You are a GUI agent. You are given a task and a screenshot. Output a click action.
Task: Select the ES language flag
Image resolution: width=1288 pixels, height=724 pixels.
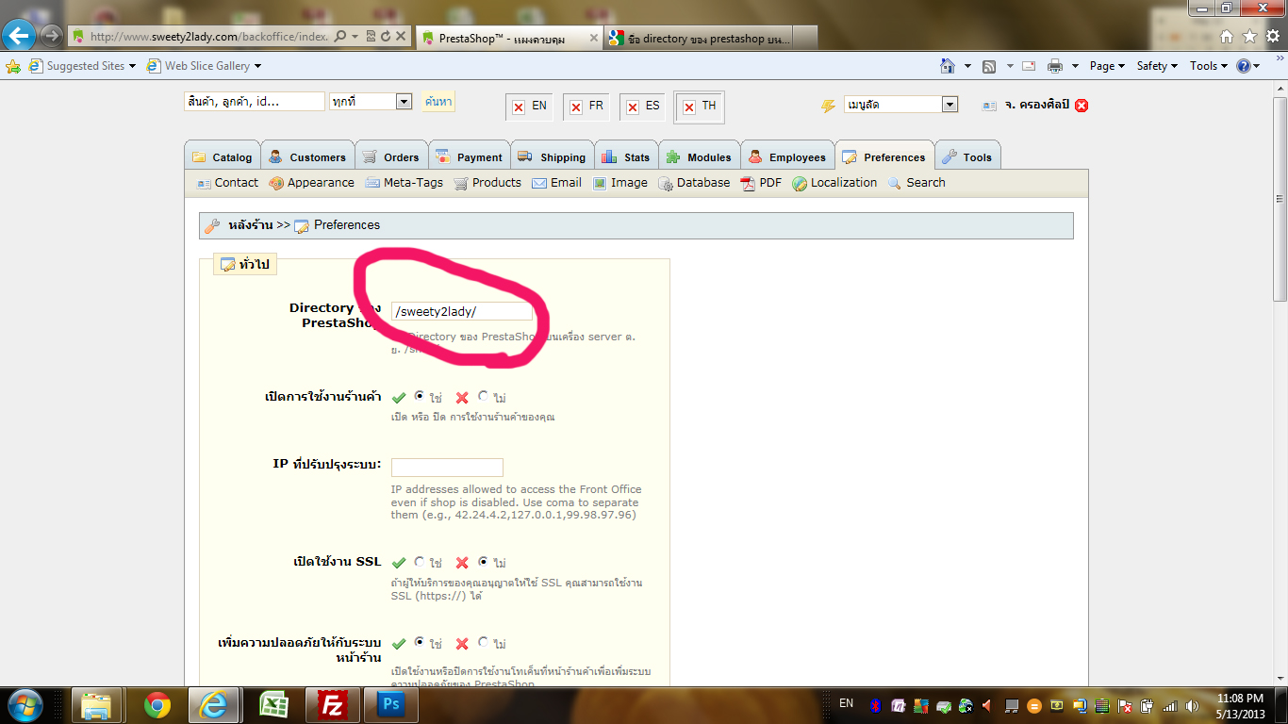point(642,107)
